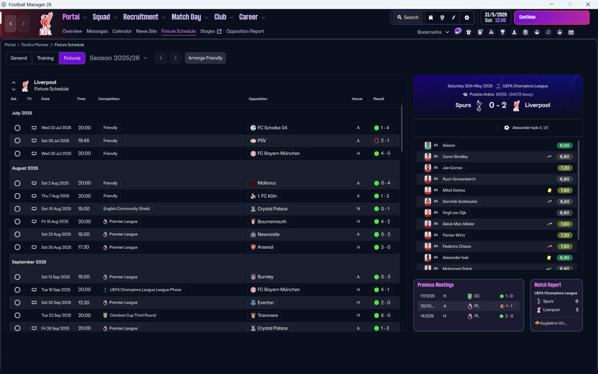
Task: Select the radio button for Arsenal fixture
Action: [x=17, y=247]
